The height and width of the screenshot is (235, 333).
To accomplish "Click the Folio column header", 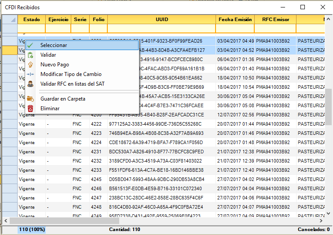I will 98,19.
